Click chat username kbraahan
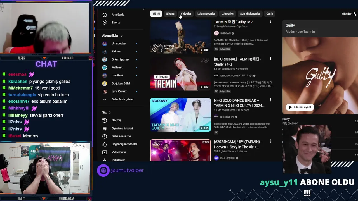The image size is (358, 201). [18, 82]
